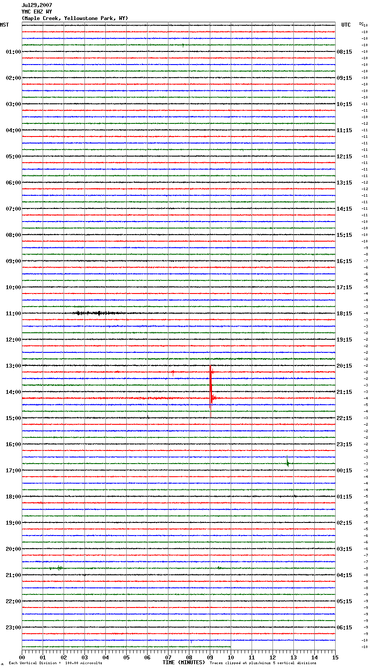Pick the 19:15 UTC time label
The width and height of the screenshot is (370, 669).
[344, 340]
